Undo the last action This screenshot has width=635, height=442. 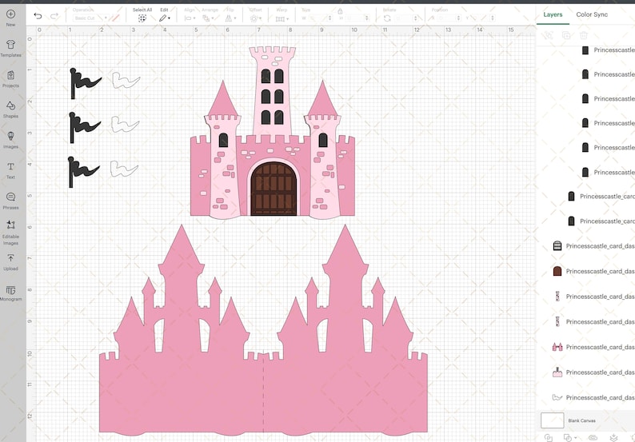coord(38,16)
